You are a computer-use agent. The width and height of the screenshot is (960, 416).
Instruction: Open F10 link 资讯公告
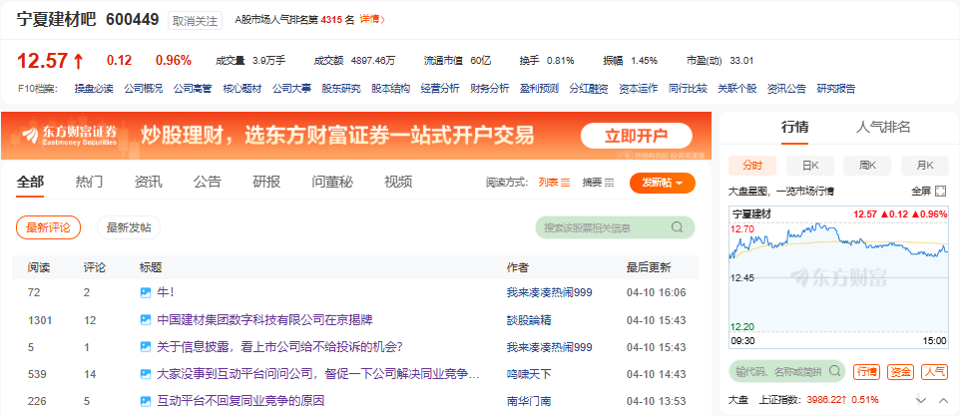(786, 89)
